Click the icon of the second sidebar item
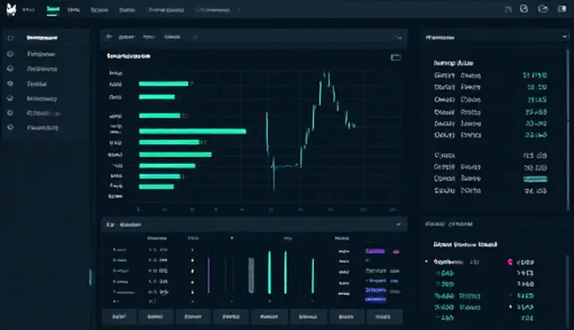 click(10, 54)
